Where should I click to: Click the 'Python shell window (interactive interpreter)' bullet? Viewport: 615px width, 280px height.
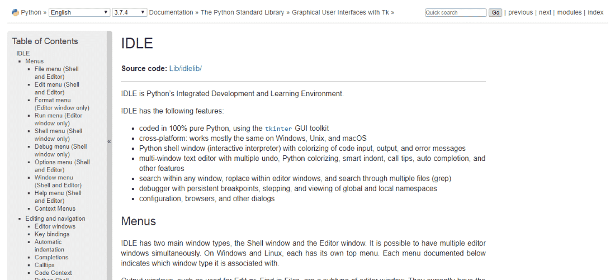point(302,149)
